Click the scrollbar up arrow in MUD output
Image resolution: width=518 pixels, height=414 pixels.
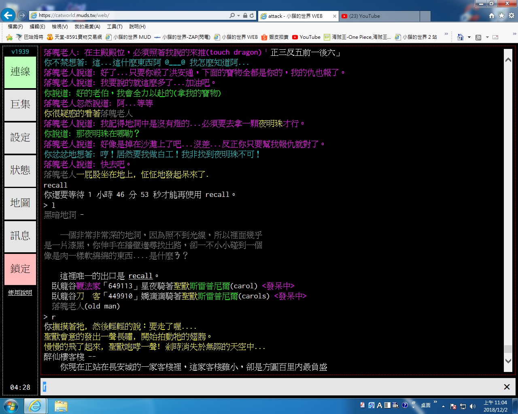(x=508, y=60)
